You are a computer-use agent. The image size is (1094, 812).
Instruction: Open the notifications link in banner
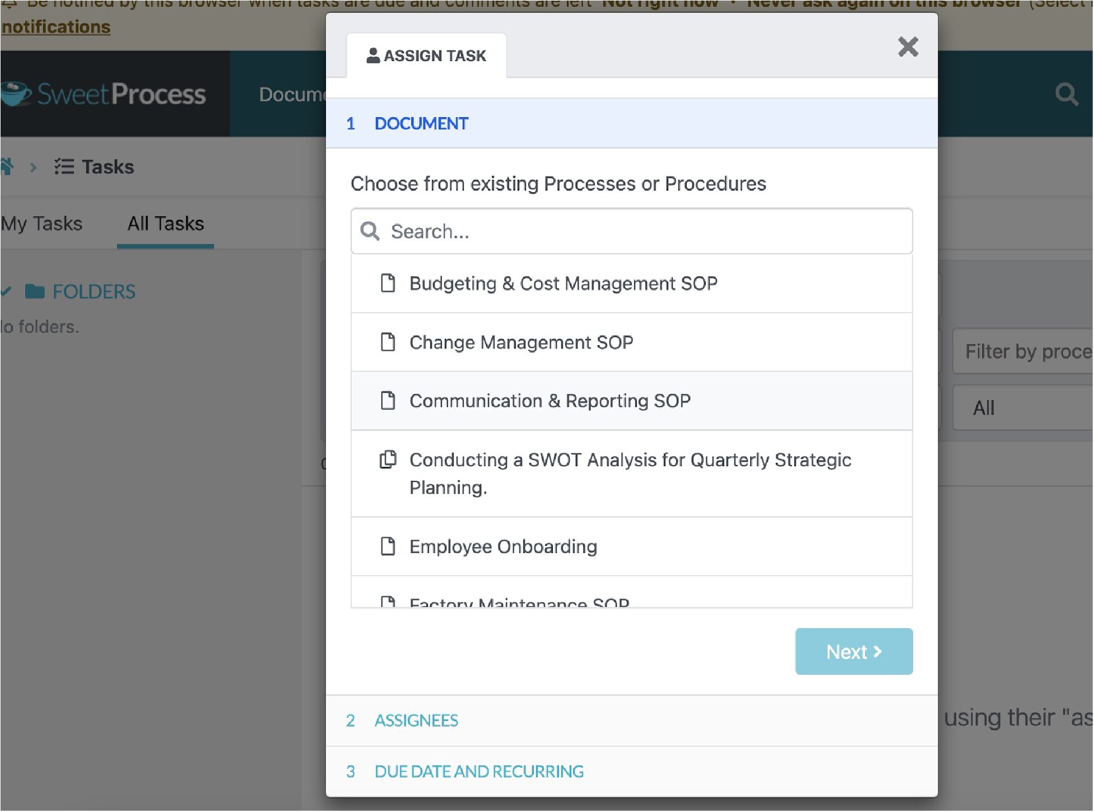[x=55, y=27]
